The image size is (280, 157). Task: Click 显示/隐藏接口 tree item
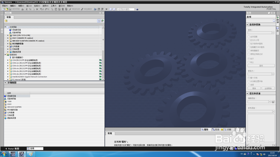pos(17,57)
